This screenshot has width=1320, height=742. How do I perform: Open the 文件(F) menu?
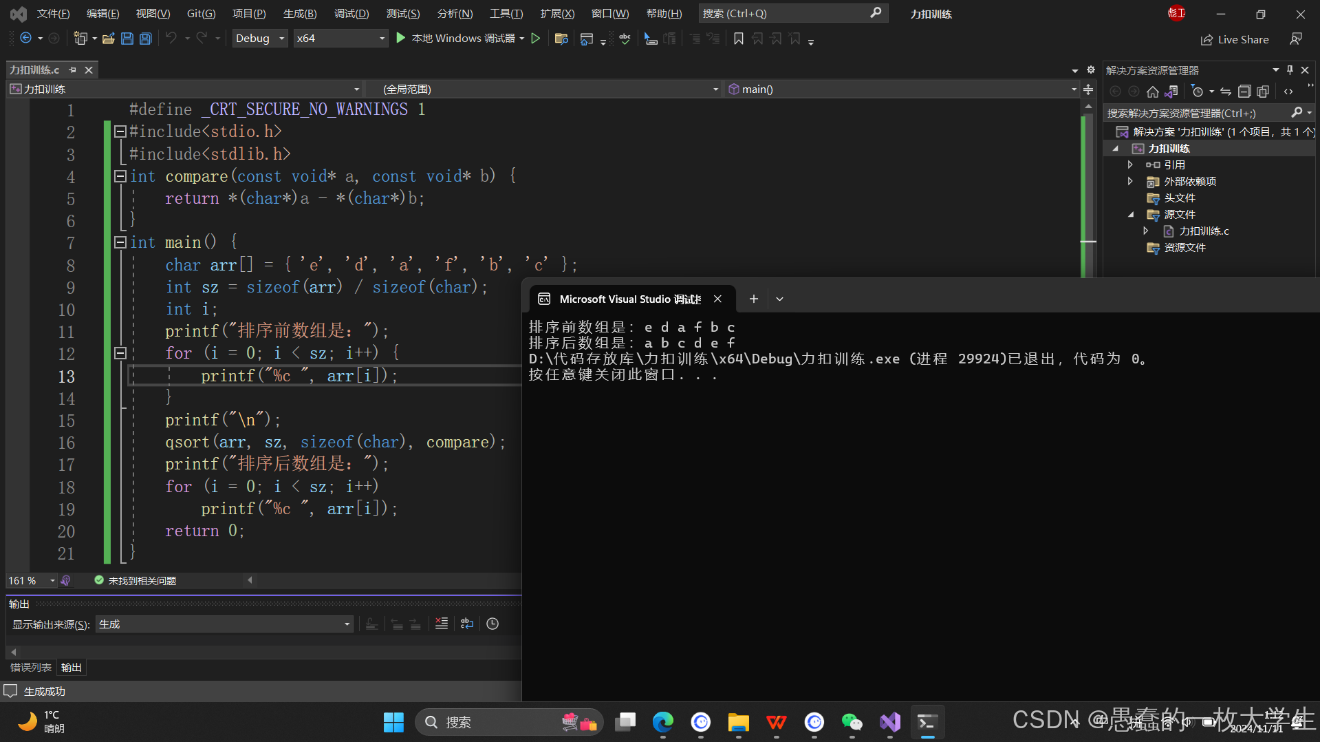tap(53, 13)
